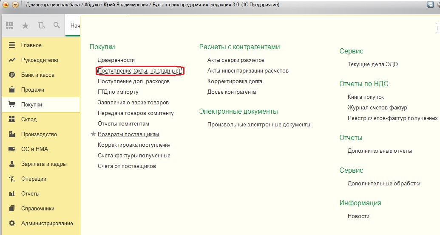Click the Расчеты с контрагентами heading

tap(240, 47)
